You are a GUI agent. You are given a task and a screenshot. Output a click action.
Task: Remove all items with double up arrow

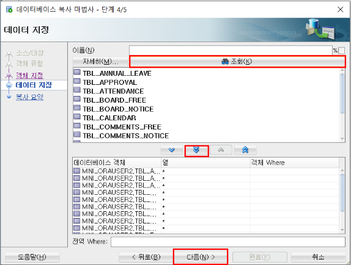(245, 150)
